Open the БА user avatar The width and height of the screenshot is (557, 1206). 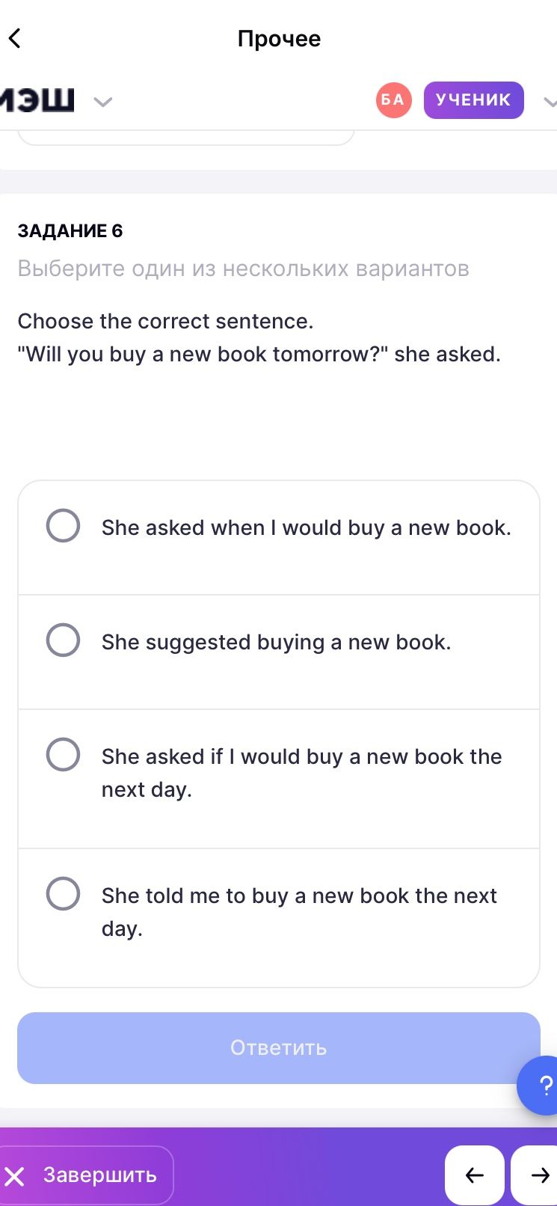[393, 100]
